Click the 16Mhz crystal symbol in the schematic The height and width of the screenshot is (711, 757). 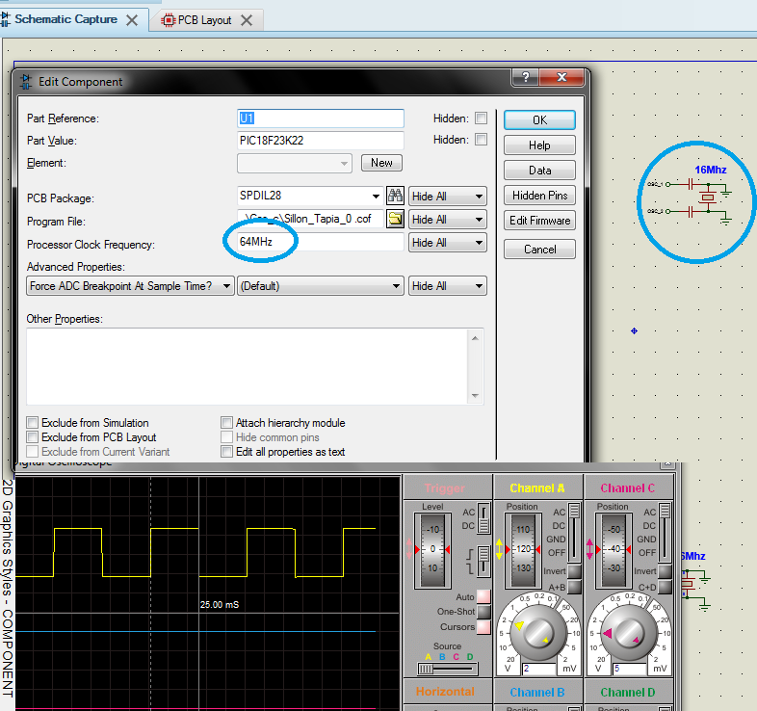click(707, 197)
